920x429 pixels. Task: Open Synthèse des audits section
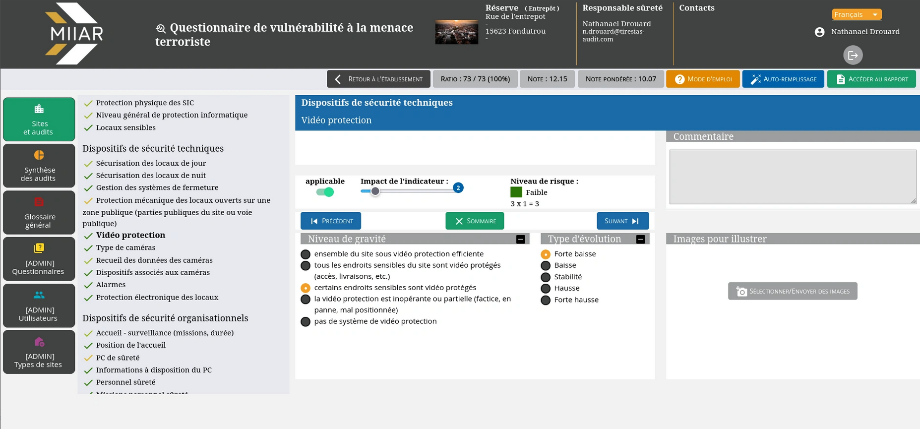click(x=39, y=166)
